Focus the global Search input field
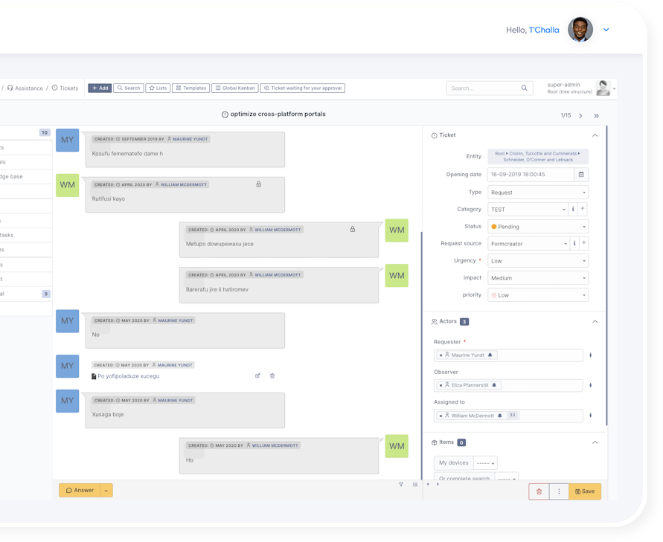This screenshot has height=542, width=663. (484, 88)
